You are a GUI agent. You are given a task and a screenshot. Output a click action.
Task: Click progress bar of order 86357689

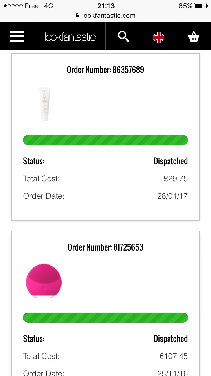[105, 140]
